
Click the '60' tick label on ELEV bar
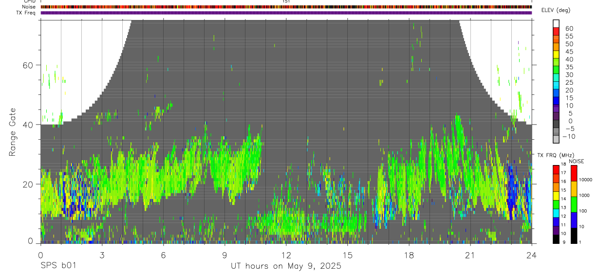tap(569, 29)
